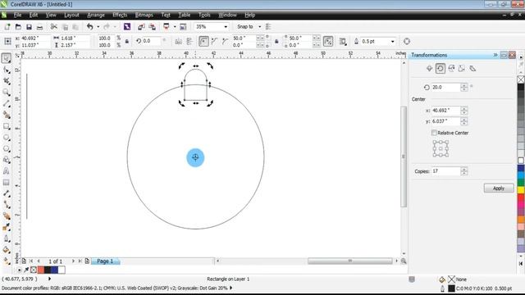The height and width of the screenshot is (295, 525).
Task: Click the Import icon
Action: point(141,27)
